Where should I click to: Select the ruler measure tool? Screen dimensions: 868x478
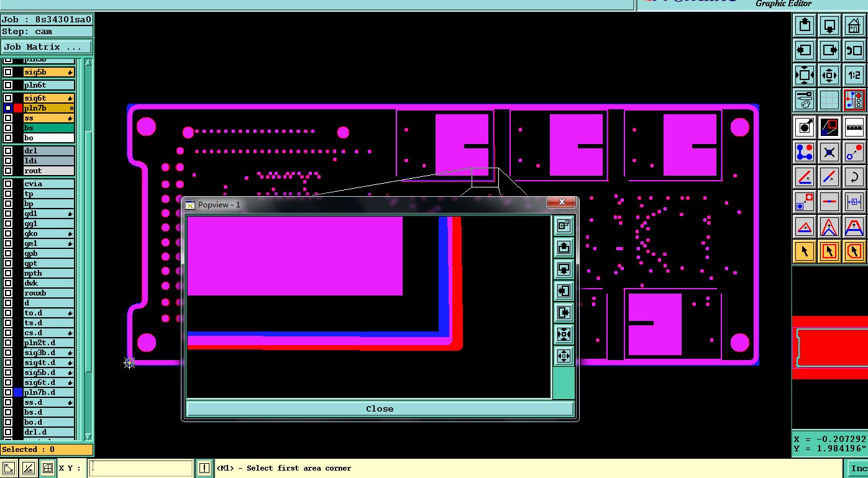(x=854, y=127)
